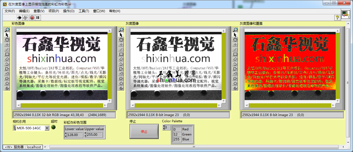Click the I/O glyph of 相机引用 control
The height and width of the screenshot is (152, 353).
pyautogui.click(x=15, y=128)
